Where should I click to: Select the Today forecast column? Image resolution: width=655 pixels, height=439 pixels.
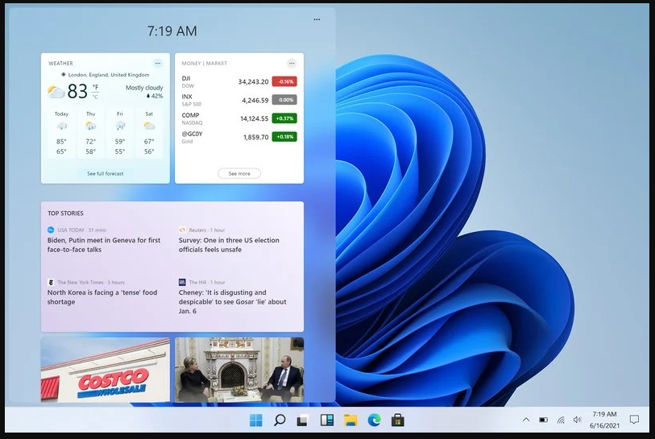[61, 133]
